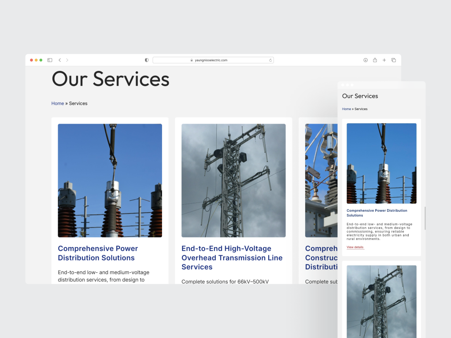
Task: Open End-to-End High-Voltage Overhead Transmission Line Services
Action: (x=232, y=257)
